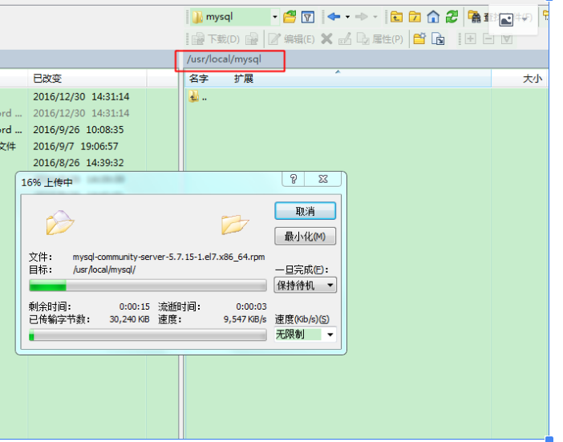The image size is (563, 442).
Task: Open the 无限制 speed limit dropdown
Action: [306, 335]
